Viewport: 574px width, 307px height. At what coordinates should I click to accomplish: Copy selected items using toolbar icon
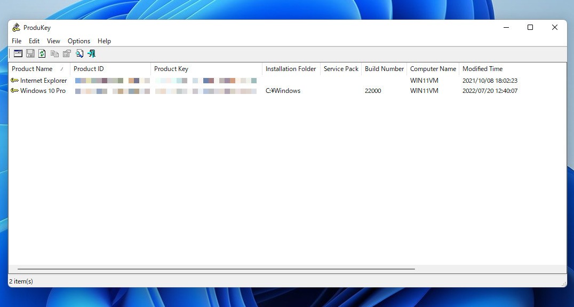54,53
